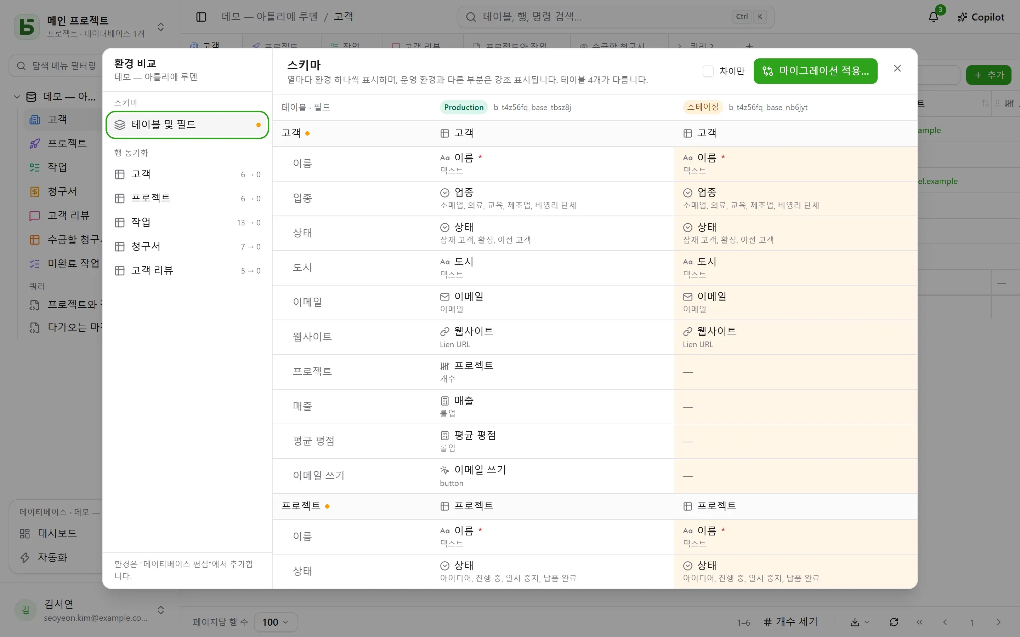Image resolution: width=1020 pixels, height=637 pixels.
Task: Open the download options dropdown
Action: click(x=860, y=622)
